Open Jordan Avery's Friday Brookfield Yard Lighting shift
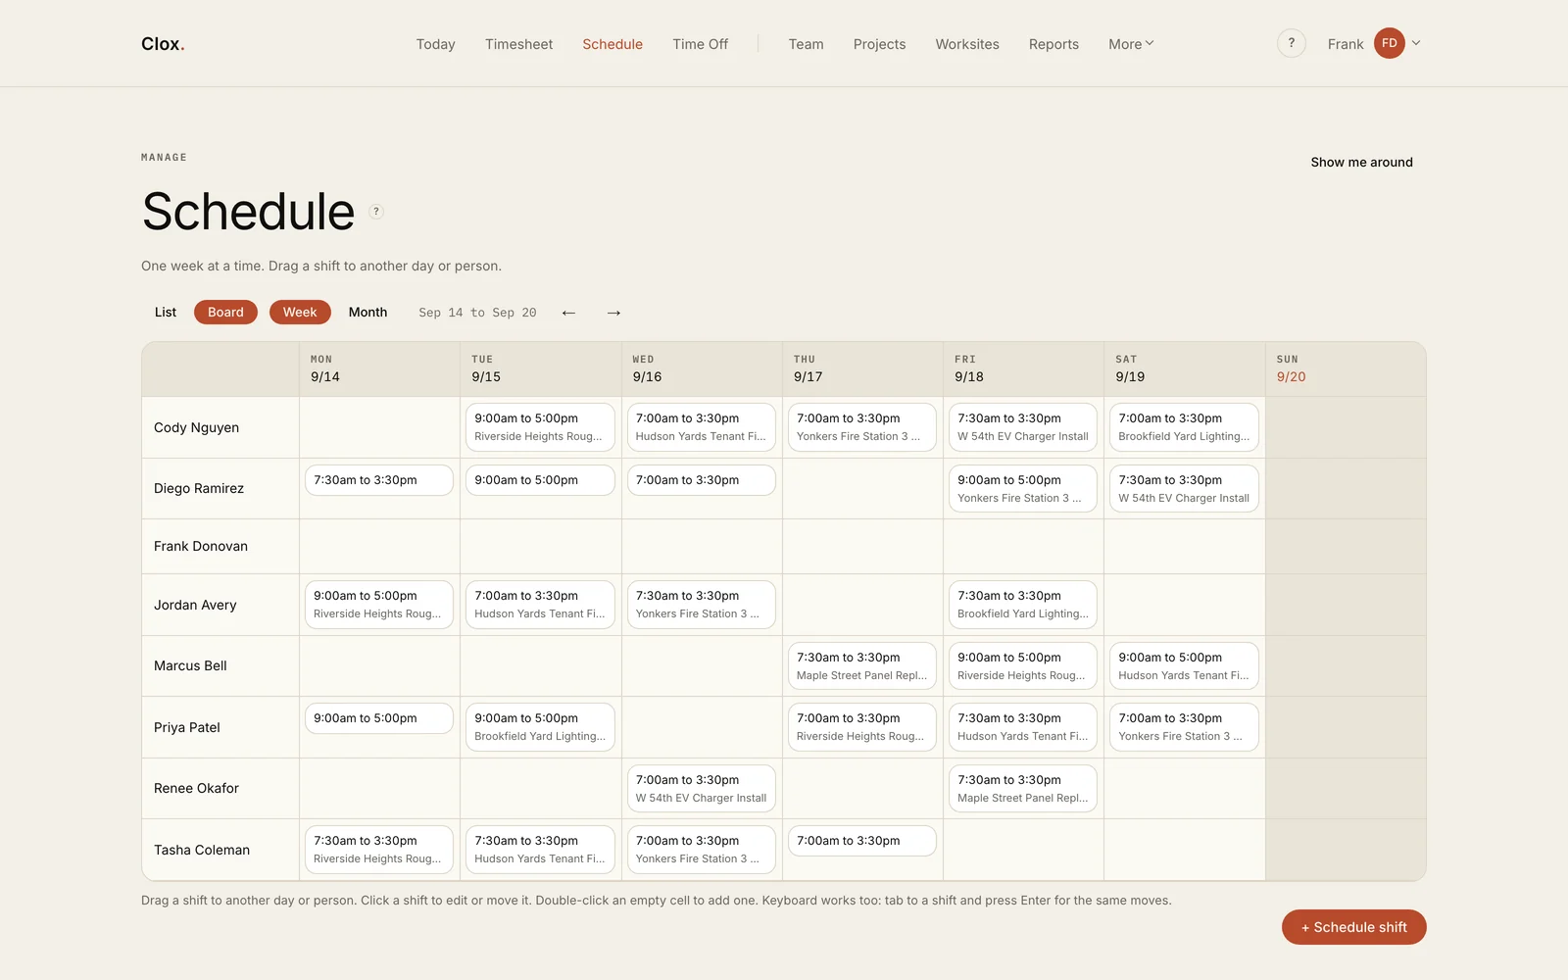The width and height of the screenshot is (1568, 980). 1023,605
